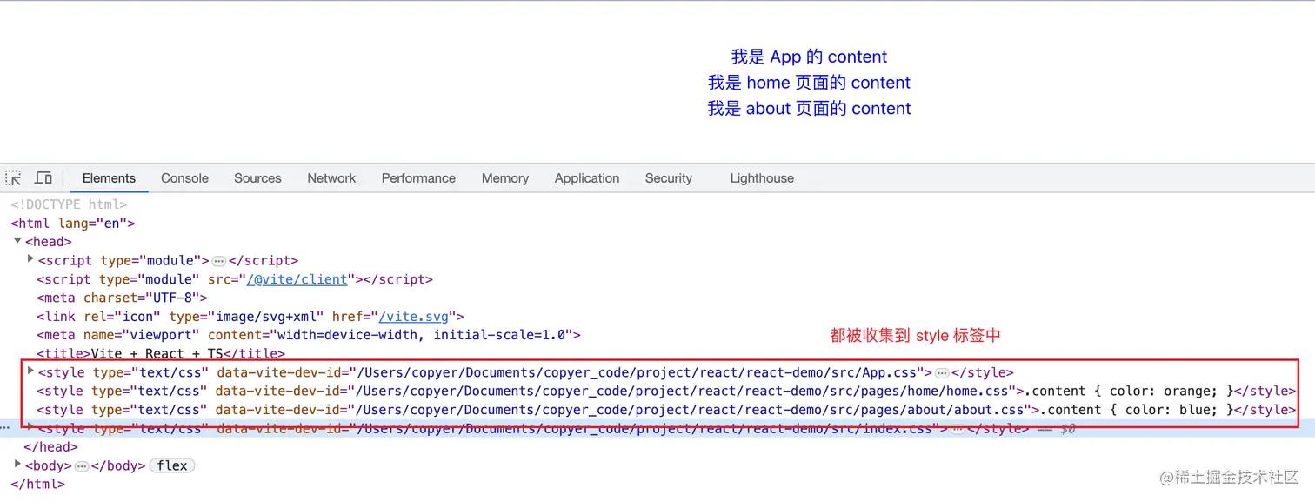This screenshot has height=502, width=1315.
Task: Click the ellipsis in first script tag
Action: tap(219, 261)
